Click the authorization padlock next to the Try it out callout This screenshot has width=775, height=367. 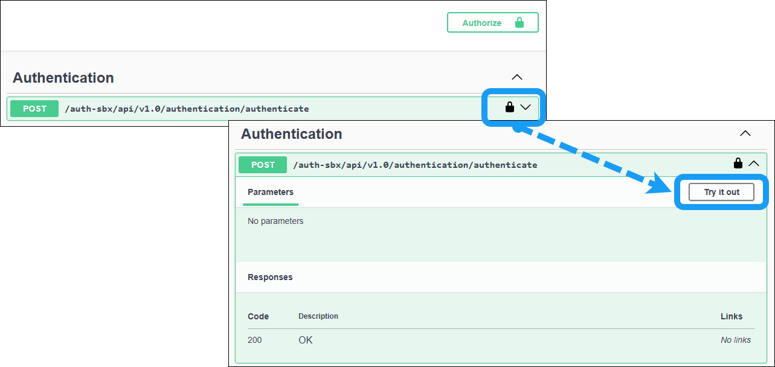pyautogui.click(x=738, y=163)
